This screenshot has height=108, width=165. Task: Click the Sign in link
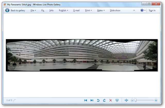pyautogui.click(x=152, y=11)
